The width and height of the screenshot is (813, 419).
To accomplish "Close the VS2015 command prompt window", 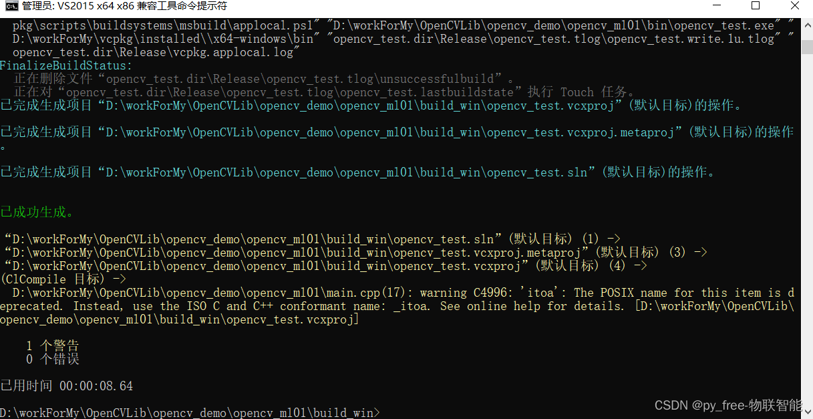I will click(x=794, y=6).
